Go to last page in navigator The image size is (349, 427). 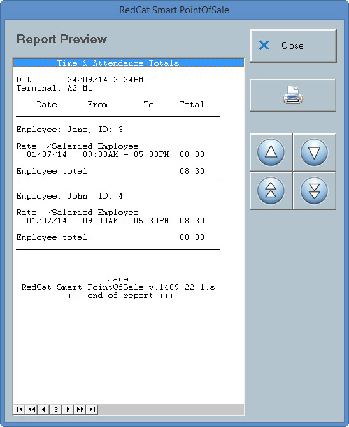(x=92, y=409)
